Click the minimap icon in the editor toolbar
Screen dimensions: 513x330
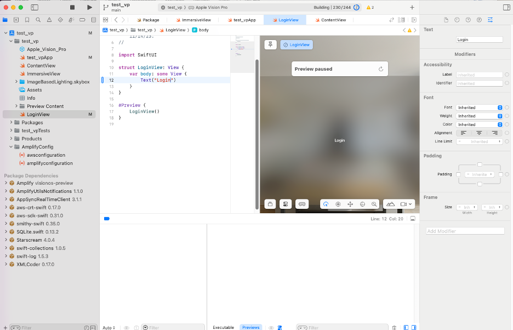coord(401,20)
